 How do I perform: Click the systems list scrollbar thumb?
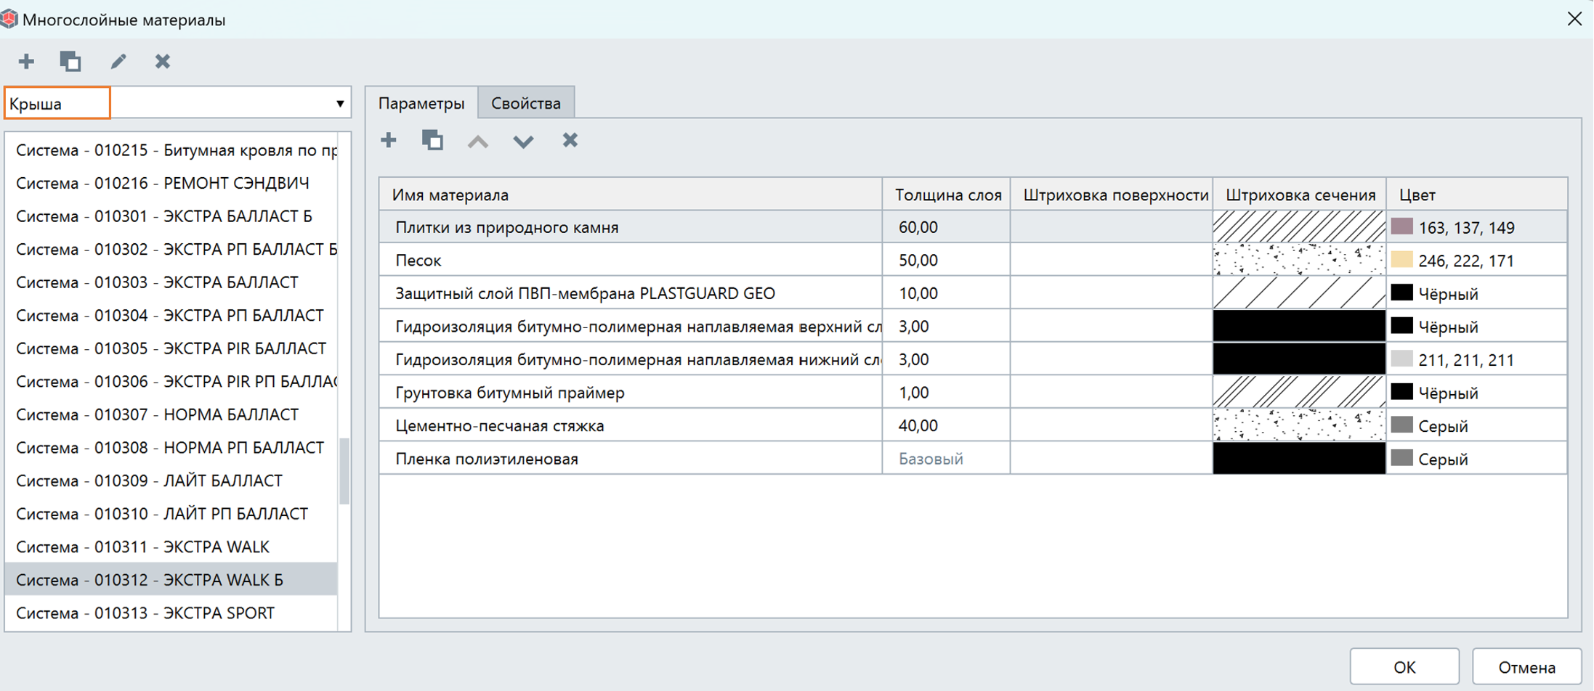pyautogui.click(x=344, y=470)
